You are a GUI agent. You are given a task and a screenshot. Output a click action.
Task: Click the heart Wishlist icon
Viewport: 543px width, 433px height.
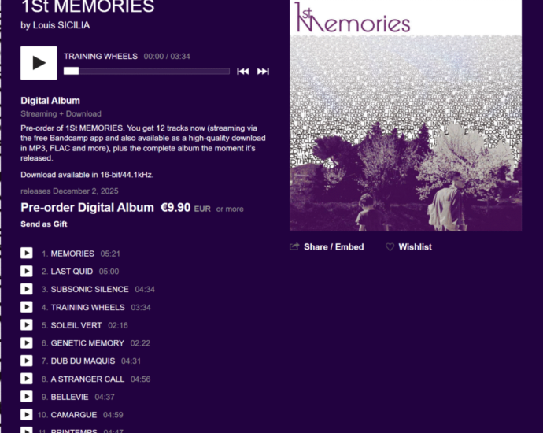coord(390,247)
